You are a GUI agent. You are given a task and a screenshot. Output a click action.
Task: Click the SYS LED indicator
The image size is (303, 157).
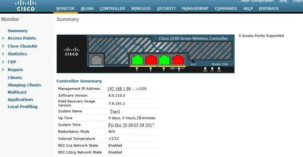[212, 68]
